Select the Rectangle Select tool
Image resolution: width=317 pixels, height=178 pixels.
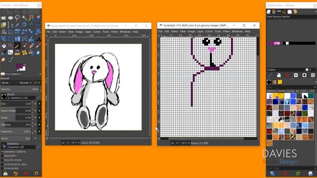[x=3, y=18]
